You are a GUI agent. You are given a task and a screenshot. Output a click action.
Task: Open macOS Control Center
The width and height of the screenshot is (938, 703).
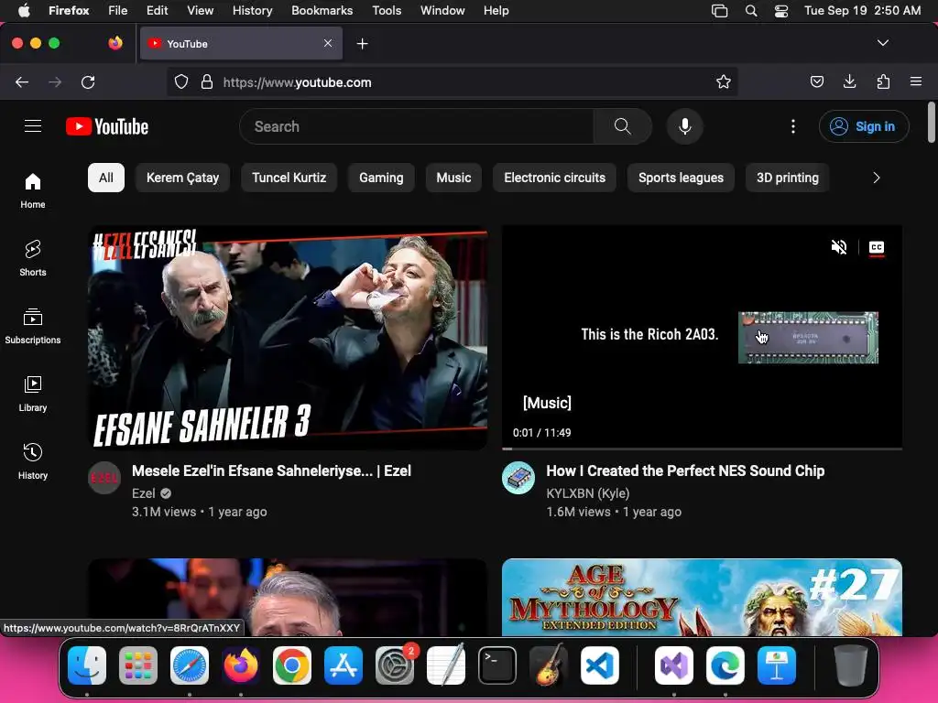tap(781, 11)
